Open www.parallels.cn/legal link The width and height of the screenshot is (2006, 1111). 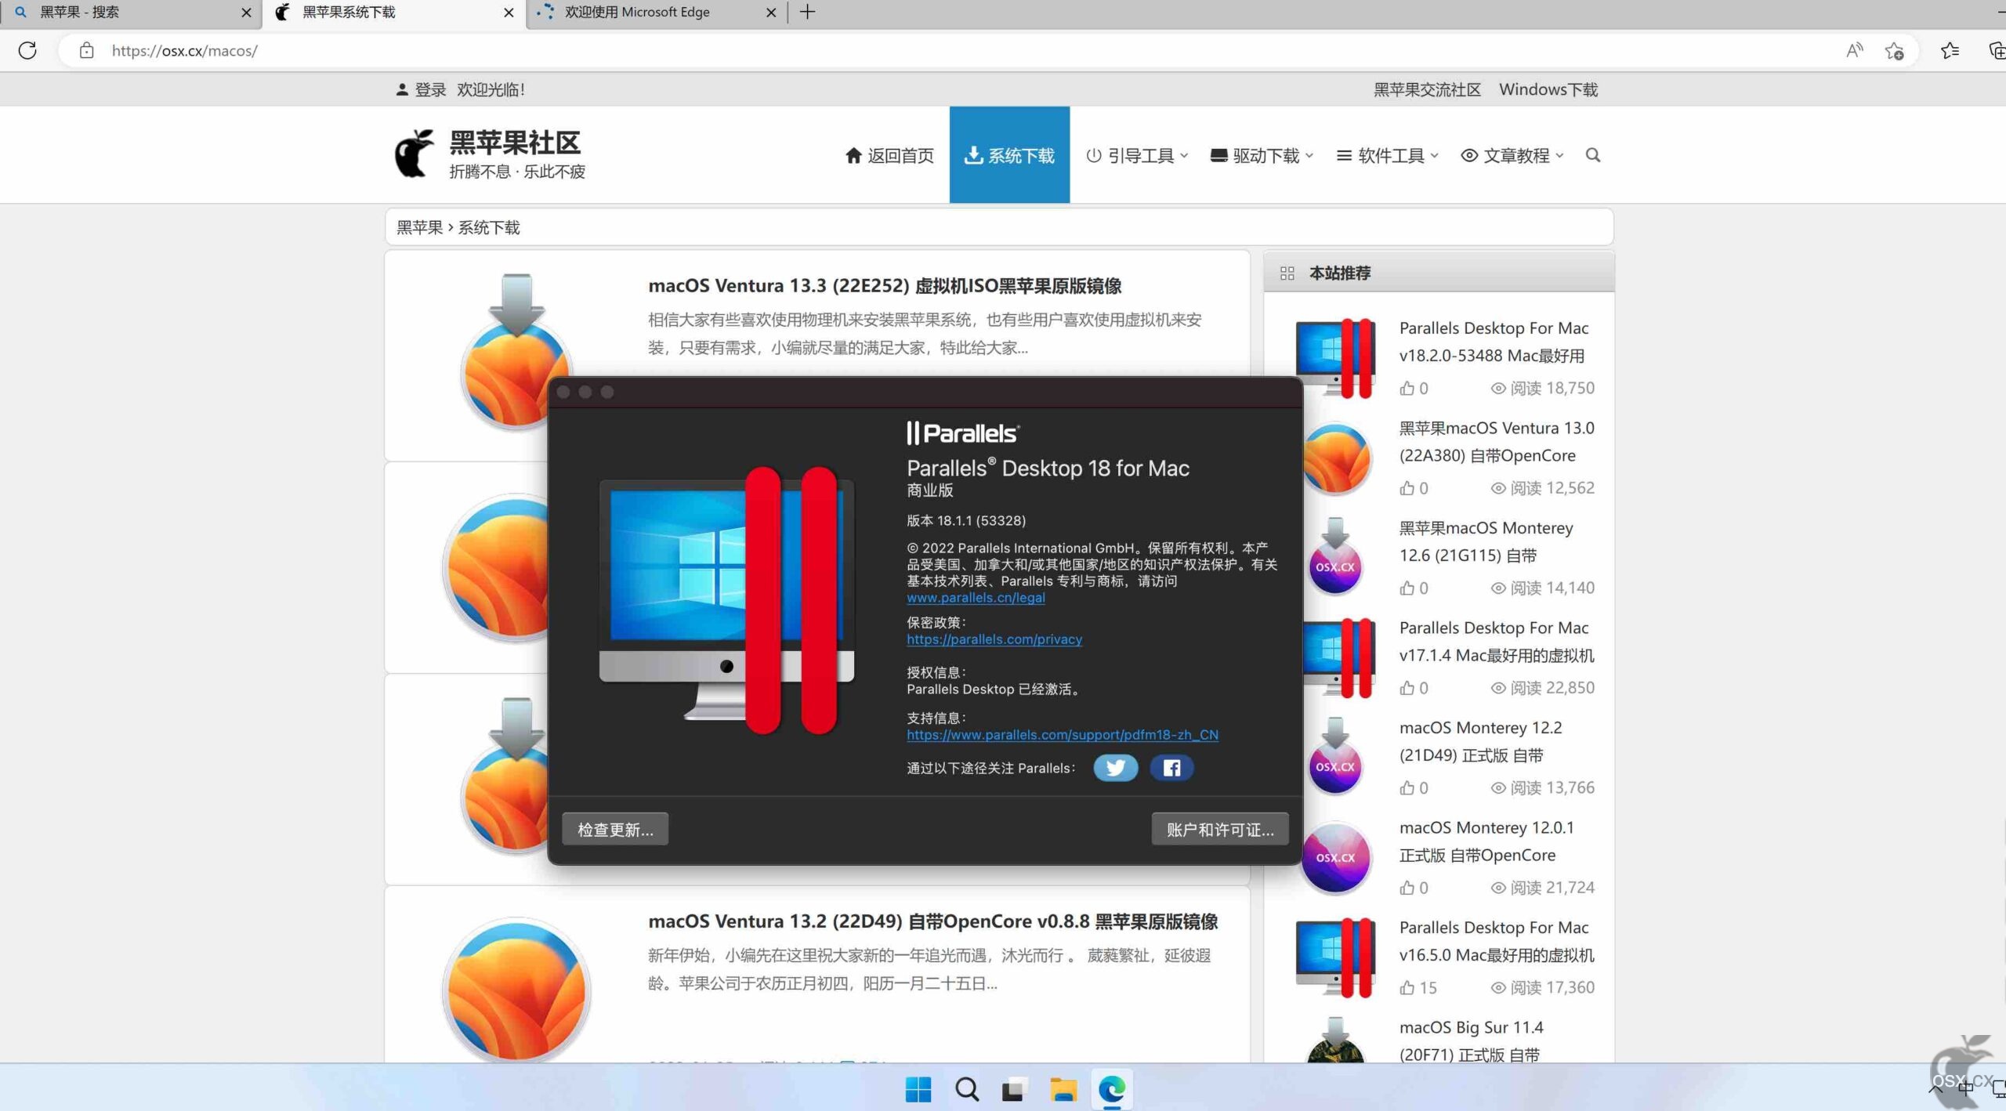click(x=976, y=597)
